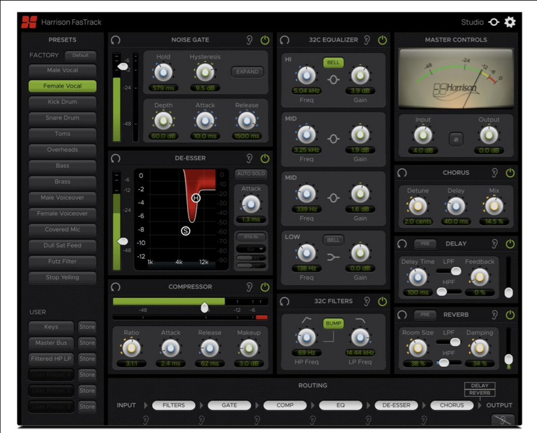The height and width of the screenshot is (433, 537).
Task: Click the ear icon below GATE in routing
Action: pos(201,419)
